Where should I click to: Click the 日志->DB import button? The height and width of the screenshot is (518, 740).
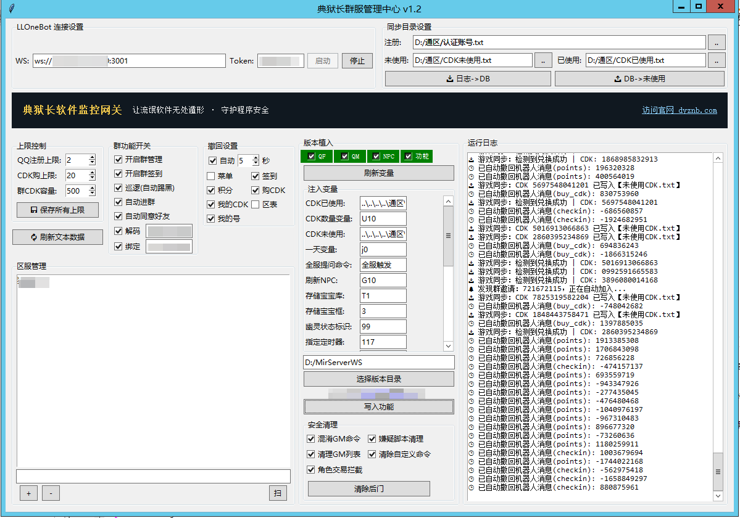click(x=468, y=79)
